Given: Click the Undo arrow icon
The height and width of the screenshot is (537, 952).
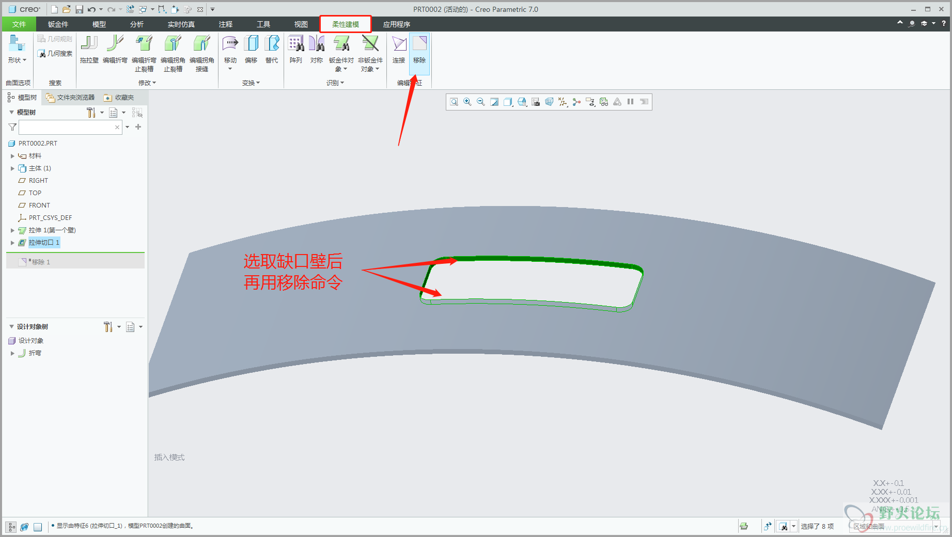Looking at the screenshot, I should point(91,9).
